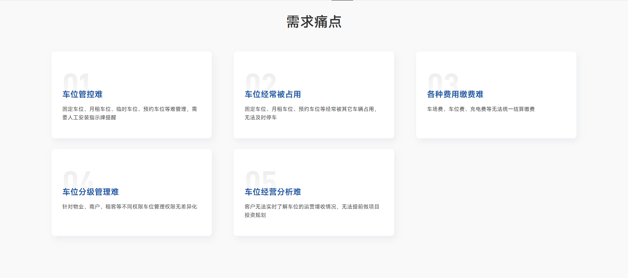Viewport: 628px width, 278px height.
Task: Click the line 要人工安装指示牌提醒
Action: (89, 117)
